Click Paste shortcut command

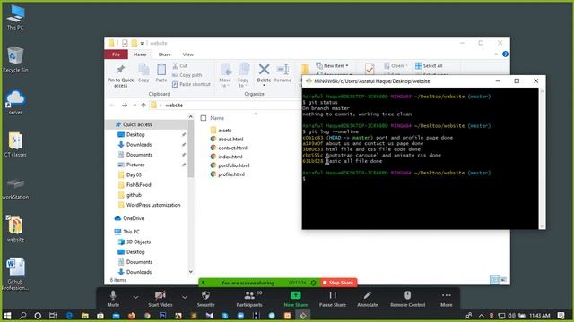tap(191, 84)
